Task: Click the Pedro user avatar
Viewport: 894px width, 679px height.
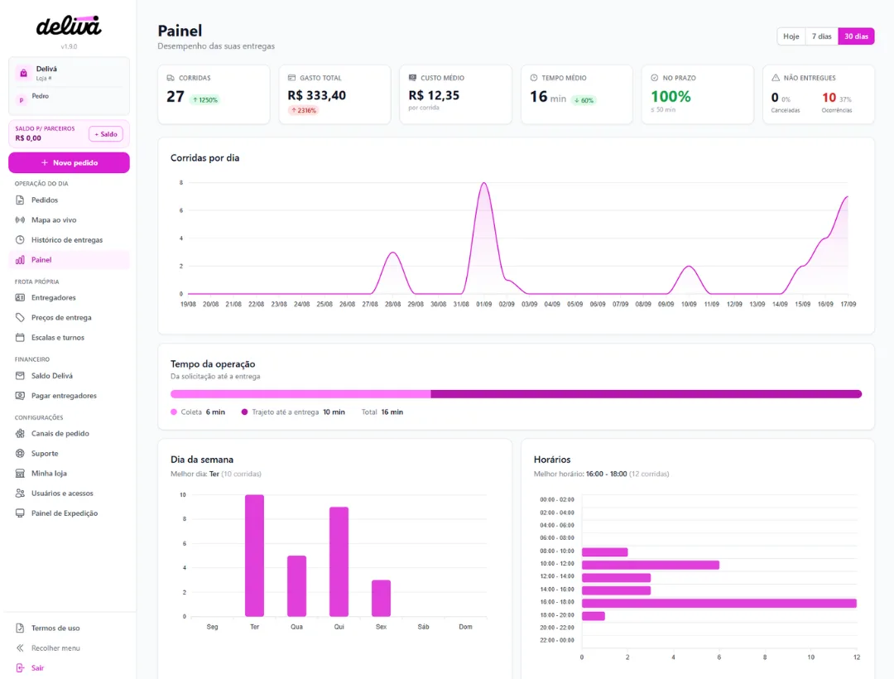Action: pyautogui.click(x=22, y=100)
